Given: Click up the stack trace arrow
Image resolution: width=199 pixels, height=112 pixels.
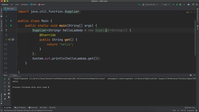Looking at the screenshot, I should (x=9, y=79).
